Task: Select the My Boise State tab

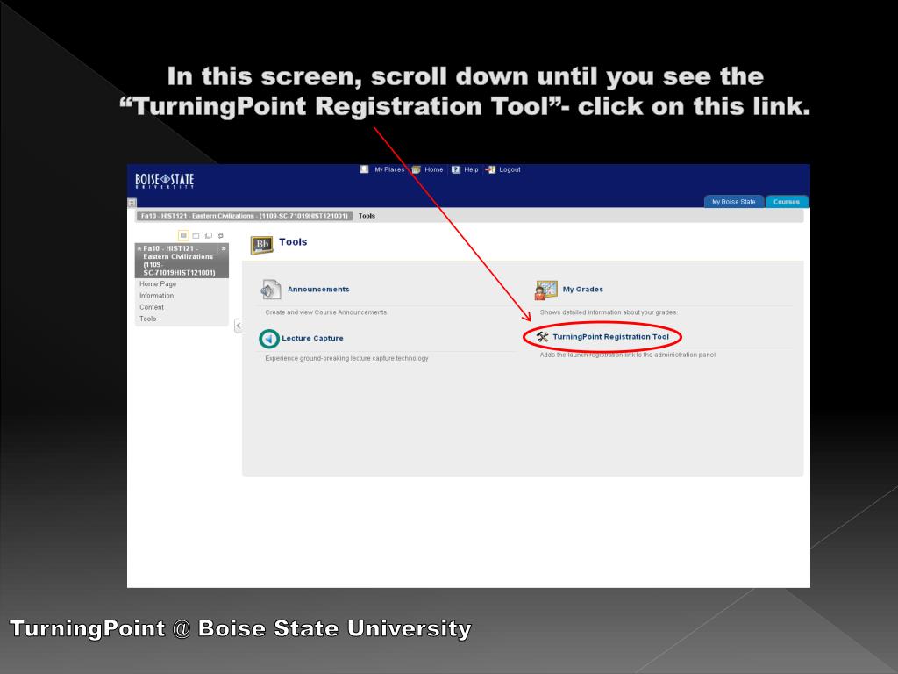Action: 734,201
